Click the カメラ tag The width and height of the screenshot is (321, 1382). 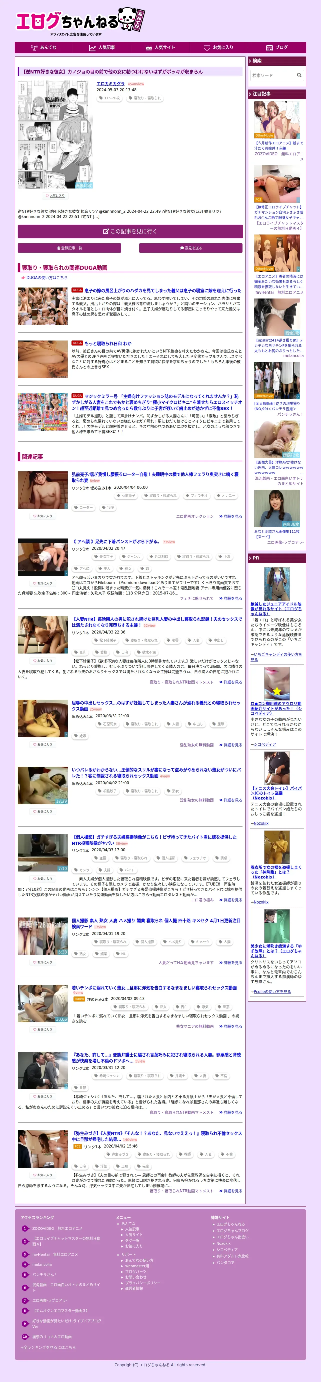coord(82,870)
